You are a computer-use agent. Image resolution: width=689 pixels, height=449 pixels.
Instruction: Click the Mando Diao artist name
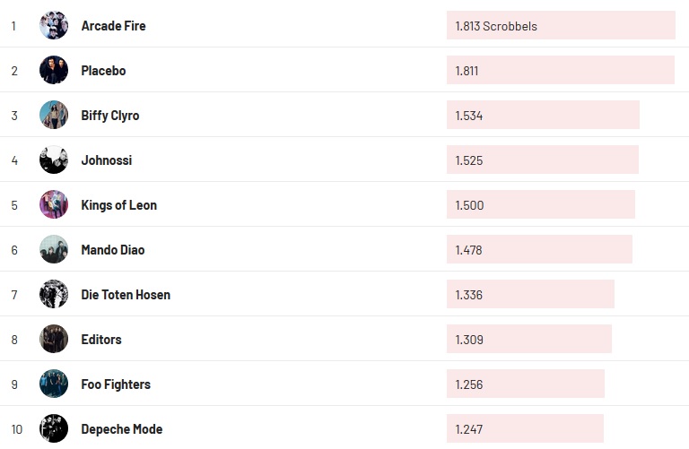(x=112, y=250)
